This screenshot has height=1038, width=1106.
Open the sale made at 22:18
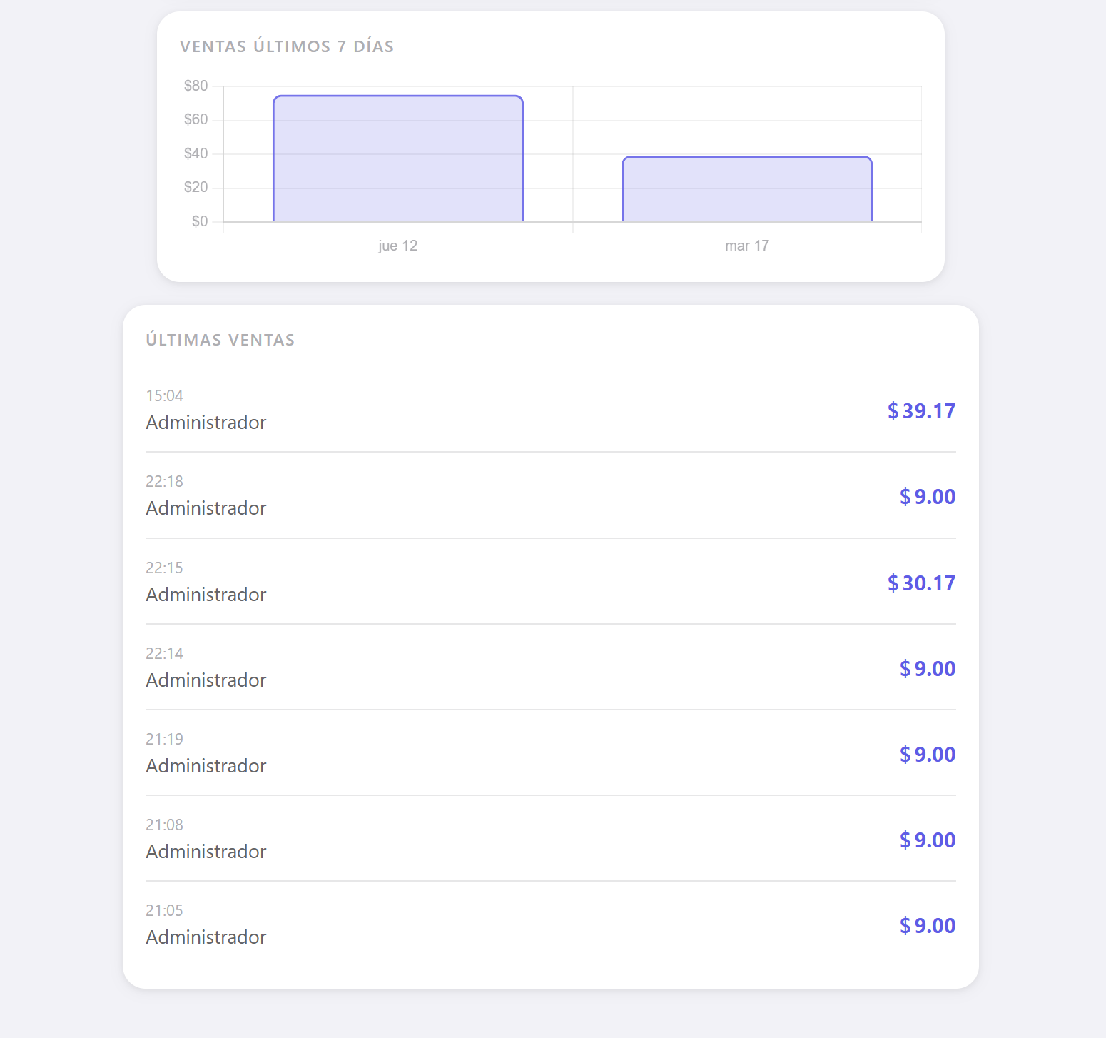tap(550, 495)
